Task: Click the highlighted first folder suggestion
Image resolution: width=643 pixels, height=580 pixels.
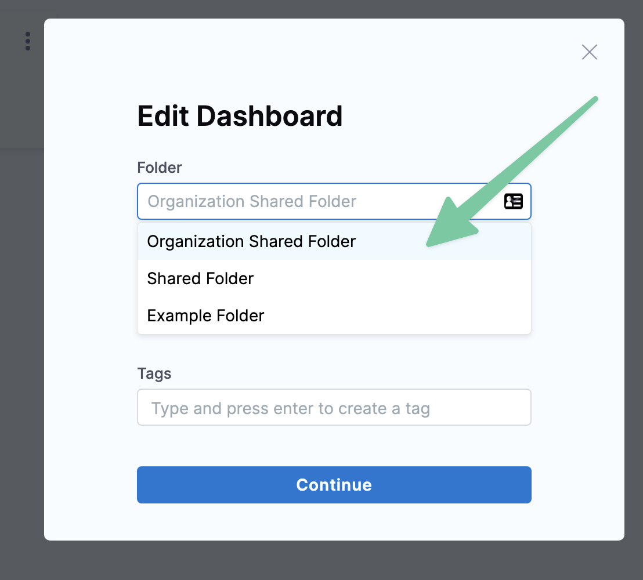Action: (x=251, y=241)
